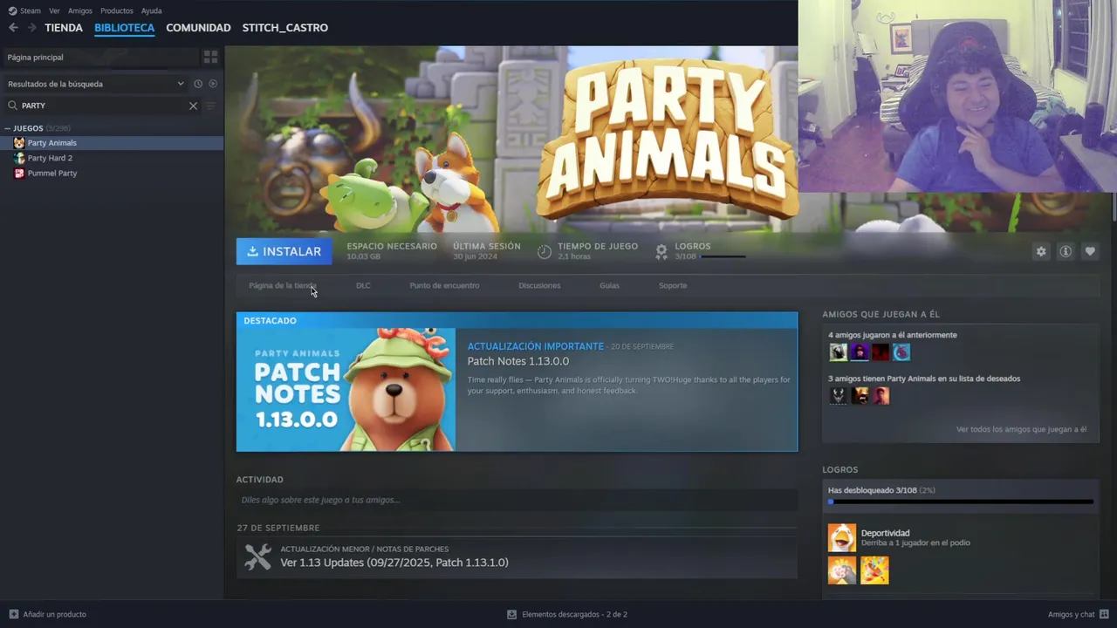This screenshot has width=1117, height=628.
Task: Open the Amigos menu
Action: [x=80, y=10]
